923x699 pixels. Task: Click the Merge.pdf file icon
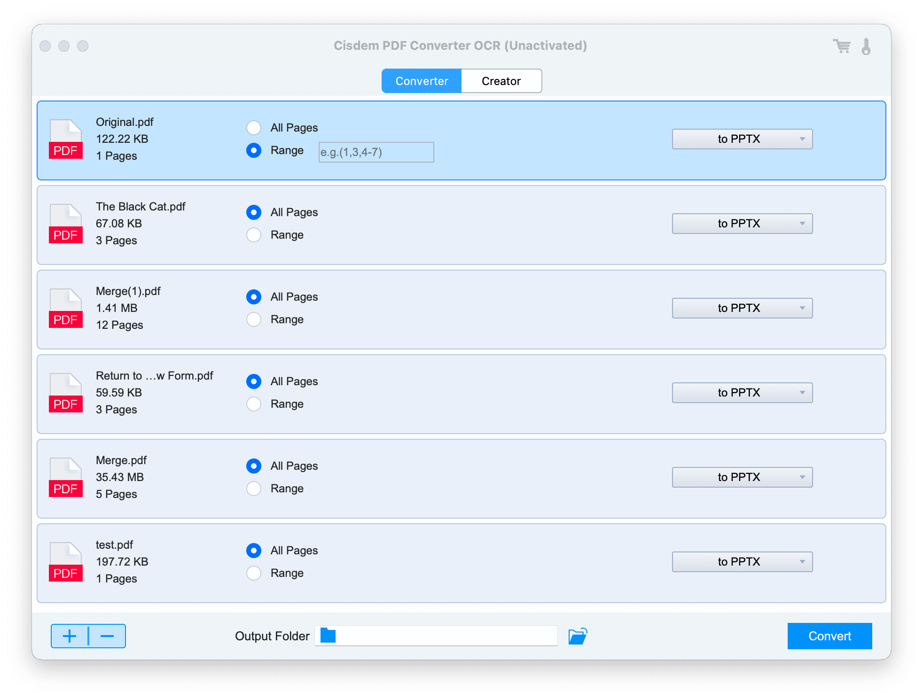click(66, 477)
